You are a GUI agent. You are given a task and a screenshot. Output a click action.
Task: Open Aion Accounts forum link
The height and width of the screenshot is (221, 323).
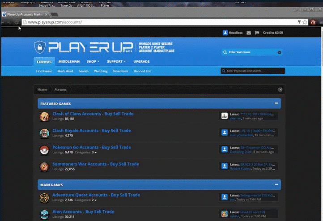click(83, 212)
